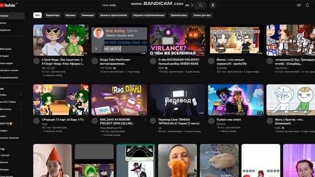Open the on-screen keyboard icon in the search box
The height and width of the screenshot is (177, 315).
point(187,5)
